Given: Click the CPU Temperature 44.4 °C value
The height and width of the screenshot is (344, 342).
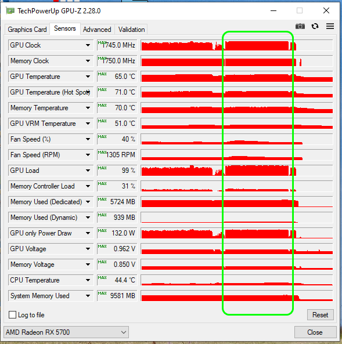Looking at the screenshot, I should (x=117, y=280).
